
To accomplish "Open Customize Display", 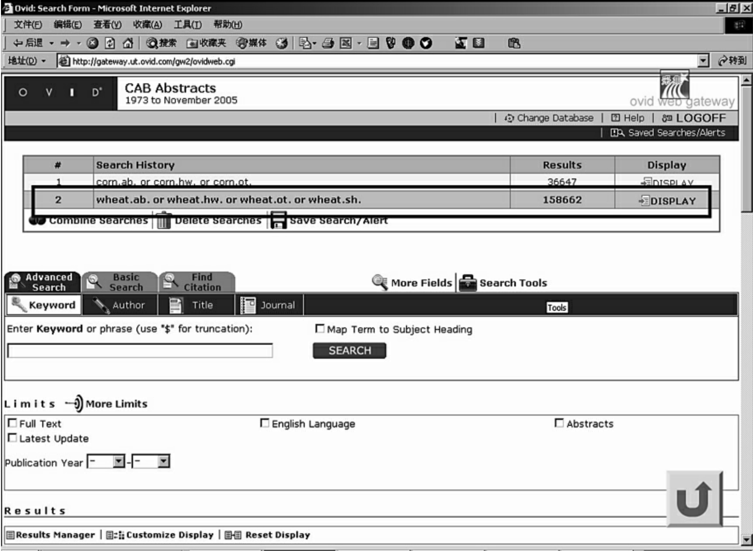I will (160, 535).
